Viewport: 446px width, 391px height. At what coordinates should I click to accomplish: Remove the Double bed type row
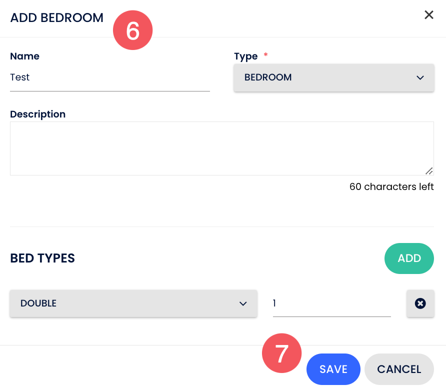[420, 303]
